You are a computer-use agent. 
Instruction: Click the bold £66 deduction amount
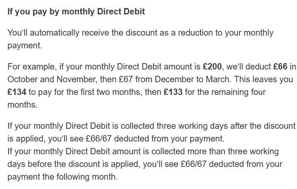pyautogui.click(x=280, y=67)
